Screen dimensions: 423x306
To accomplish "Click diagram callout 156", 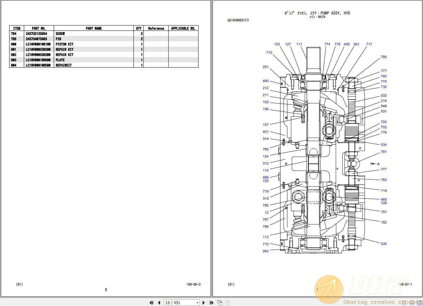I will pos(265,109).
